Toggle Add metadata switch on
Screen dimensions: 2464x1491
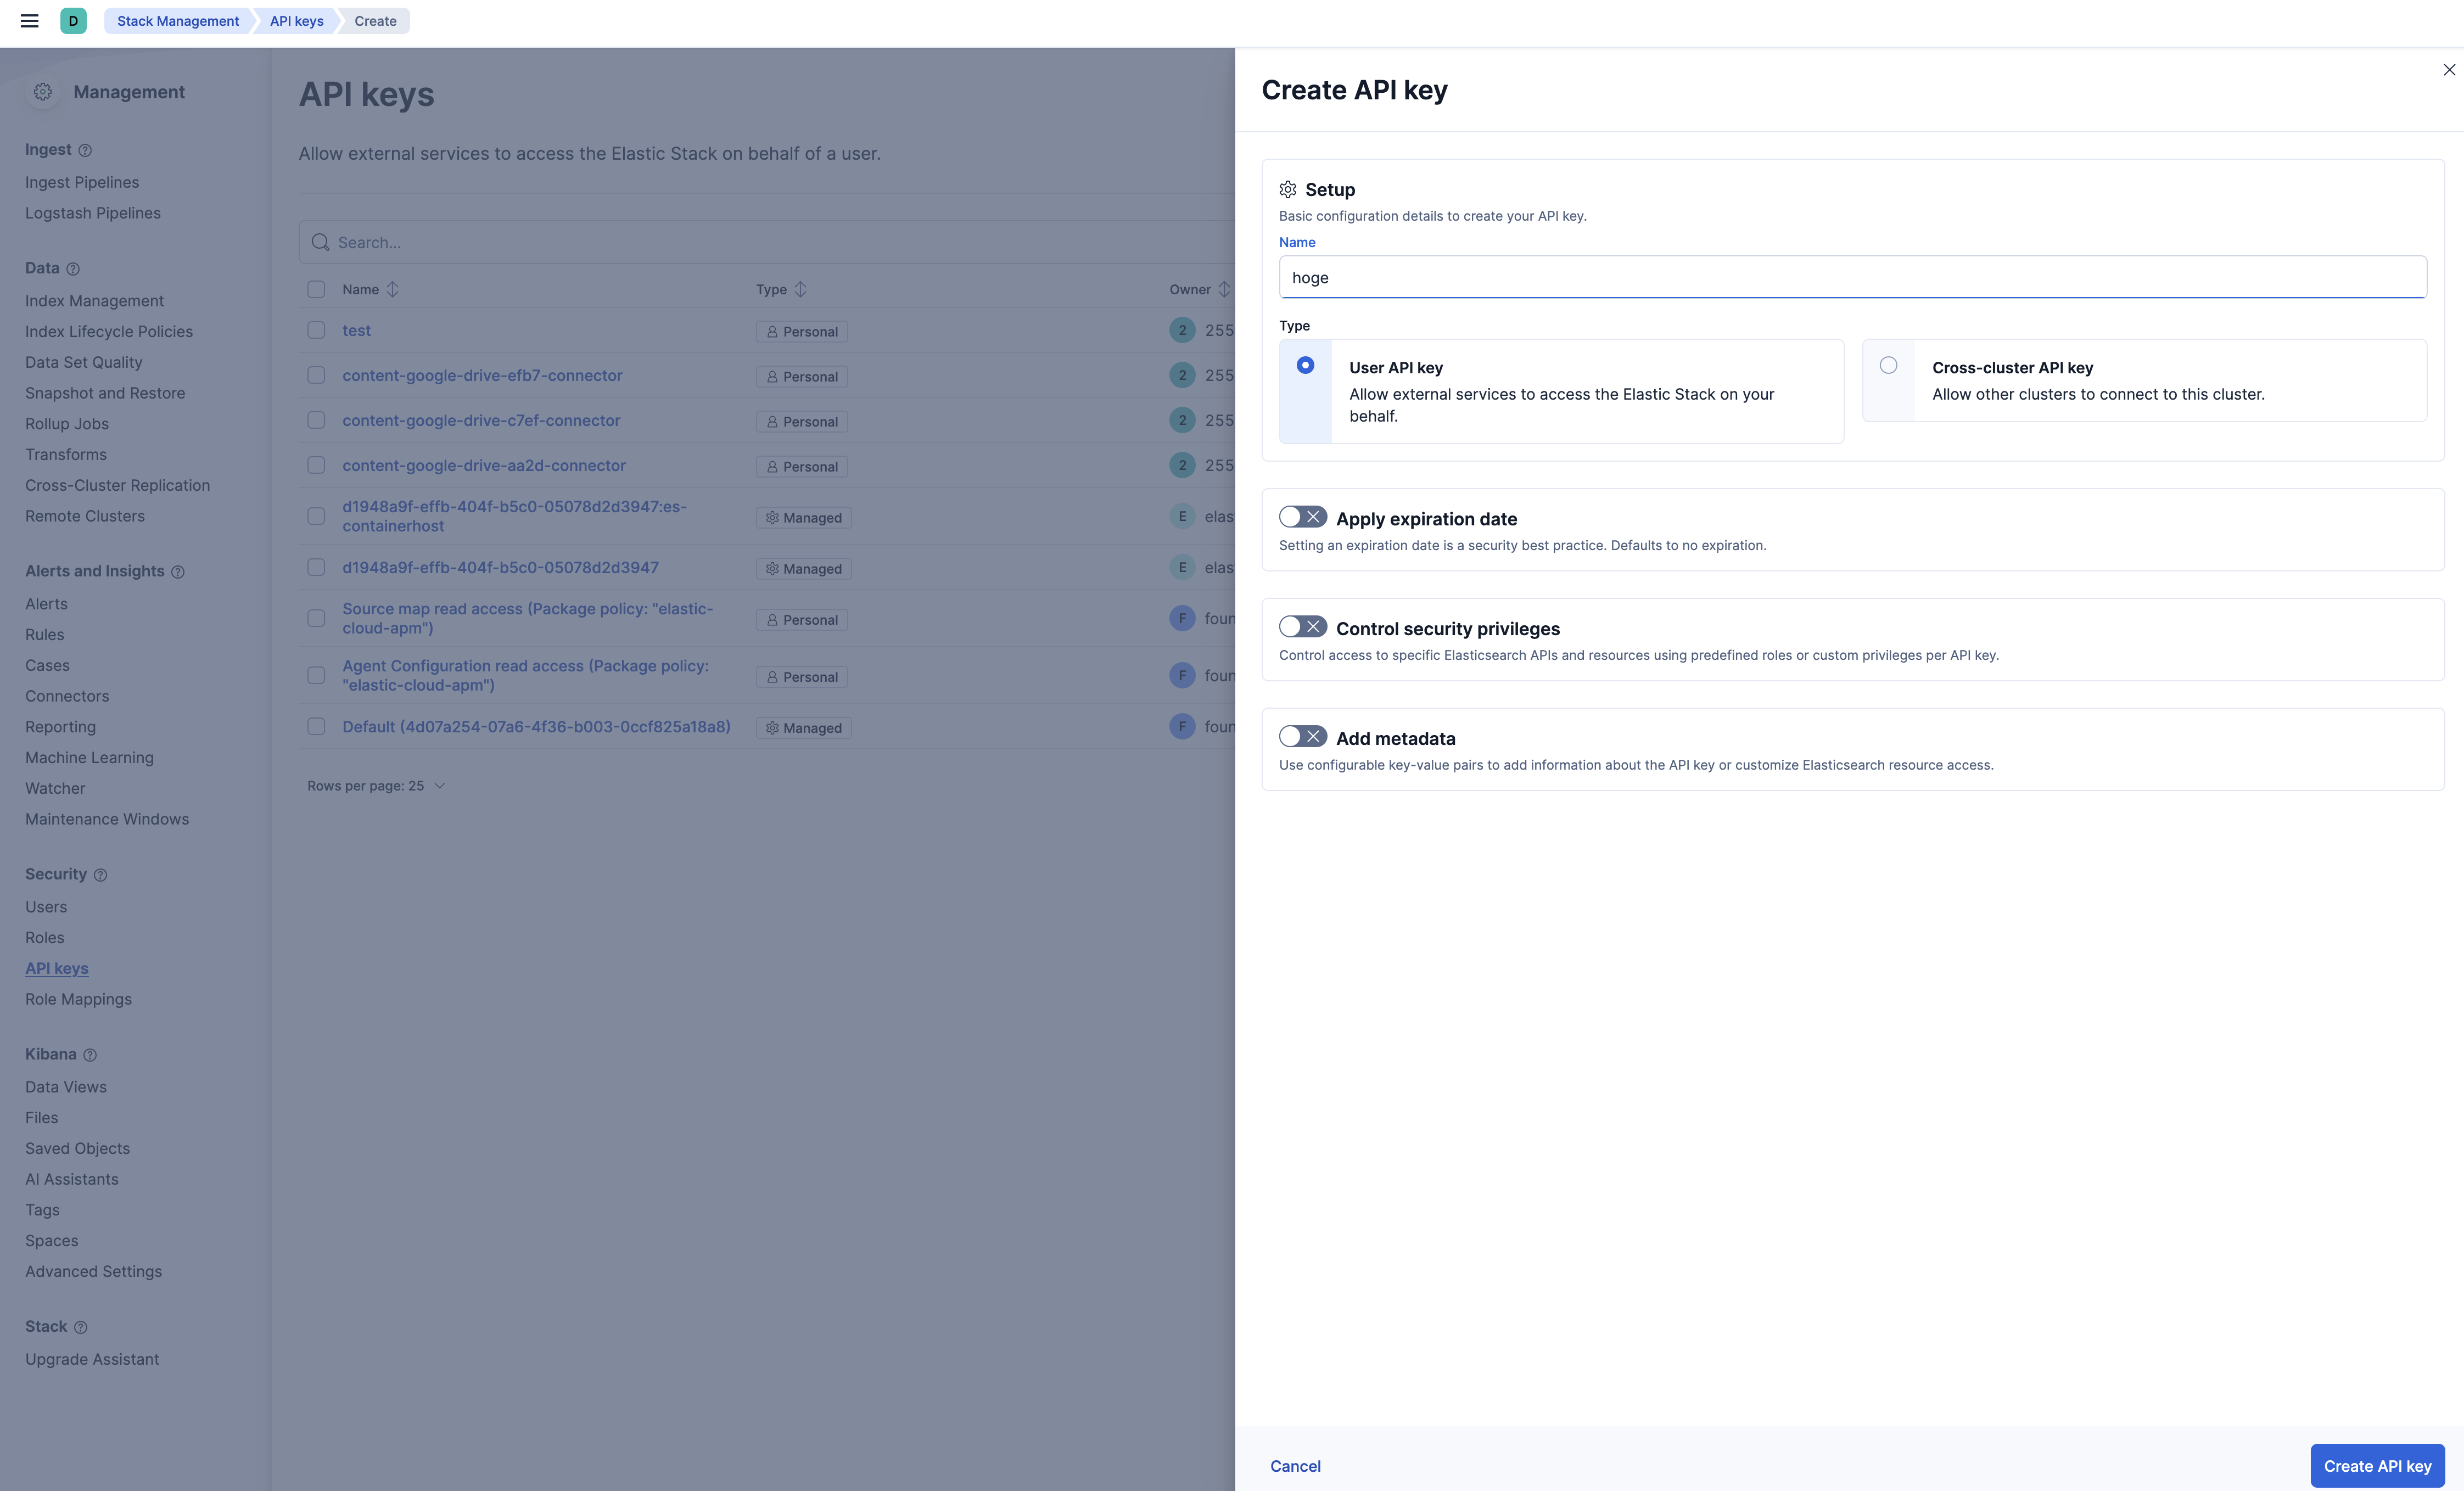pos(1302,737)
